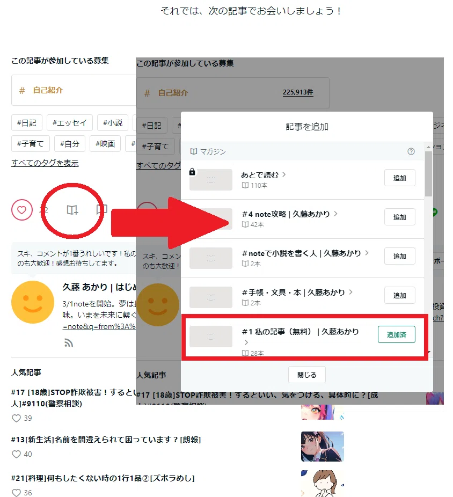Click あとで読む magazine thumbnail placeholder
453x497 pixels.
pos(211,180)
